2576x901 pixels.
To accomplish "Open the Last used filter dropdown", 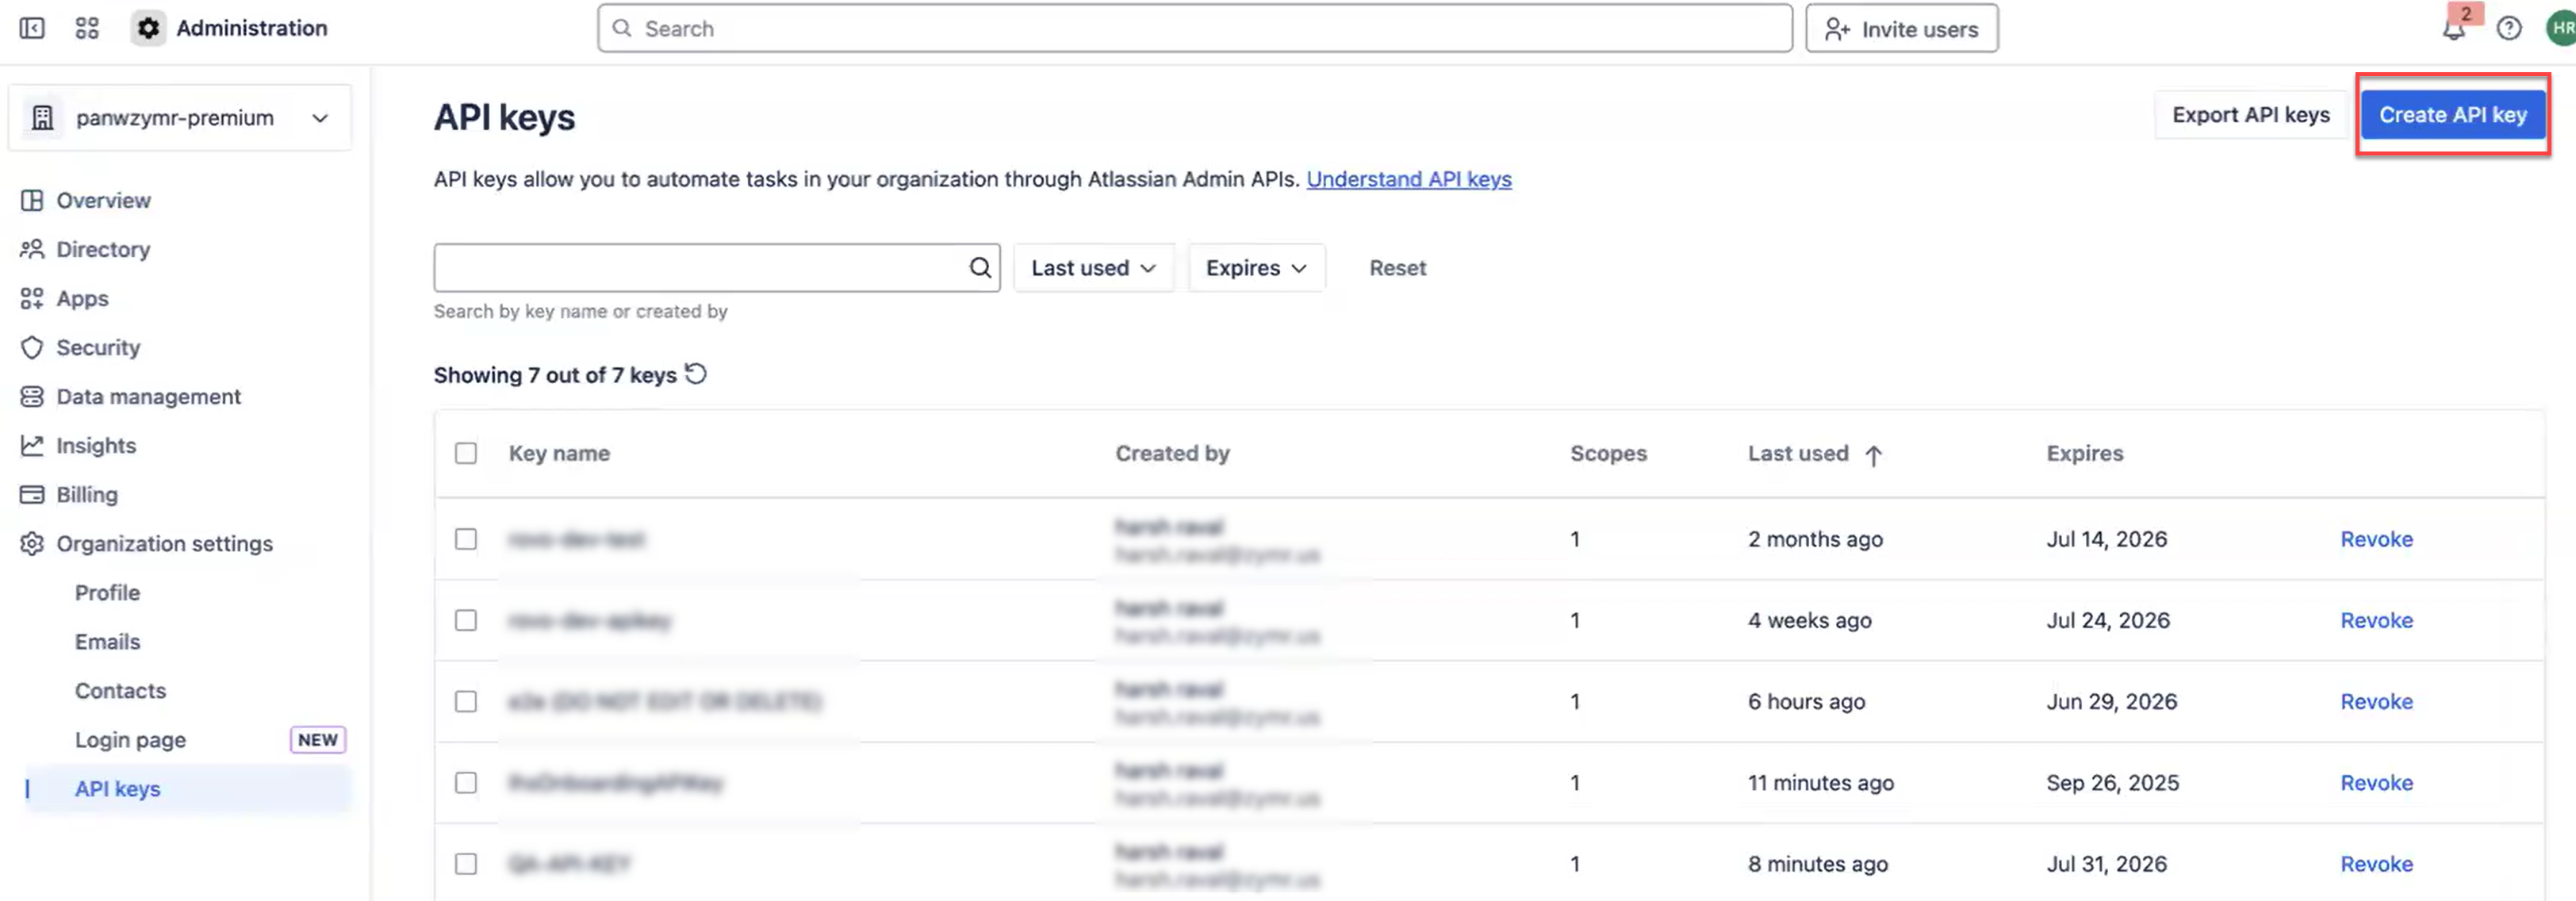I will click(x=1093, y=268).
